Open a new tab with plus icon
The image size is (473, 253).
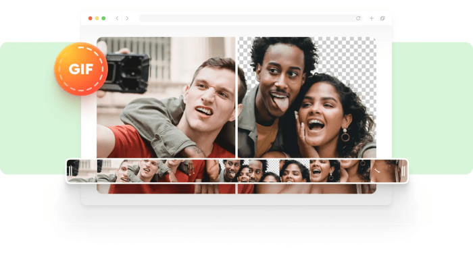(372, 18)
